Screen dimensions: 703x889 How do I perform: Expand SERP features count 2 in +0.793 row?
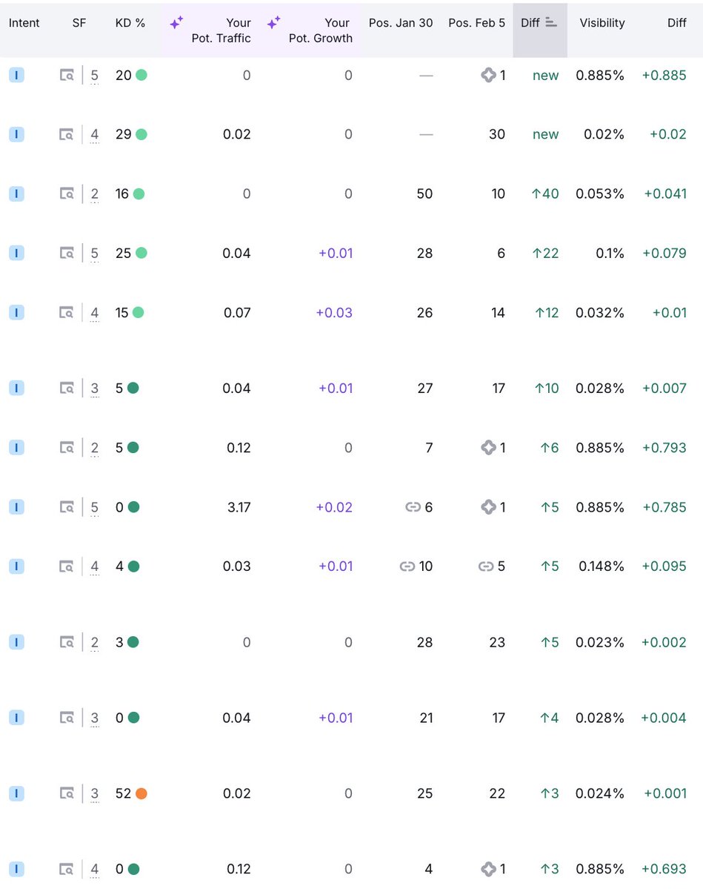click(95, 449)
